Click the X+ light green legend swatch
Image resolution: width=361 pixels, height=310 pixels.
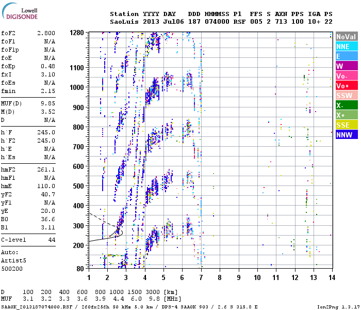347,115
